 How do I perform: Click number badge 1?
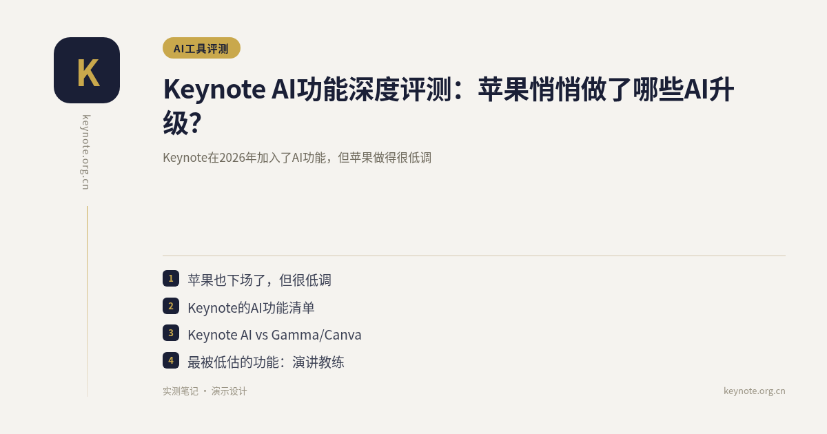click(171, 278)
